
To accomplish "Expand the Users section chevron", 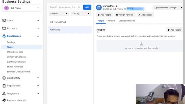I will click(38, 21).
